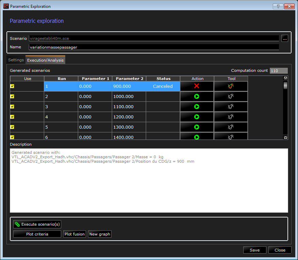Switch to the Settings tab

coord(16,60)
